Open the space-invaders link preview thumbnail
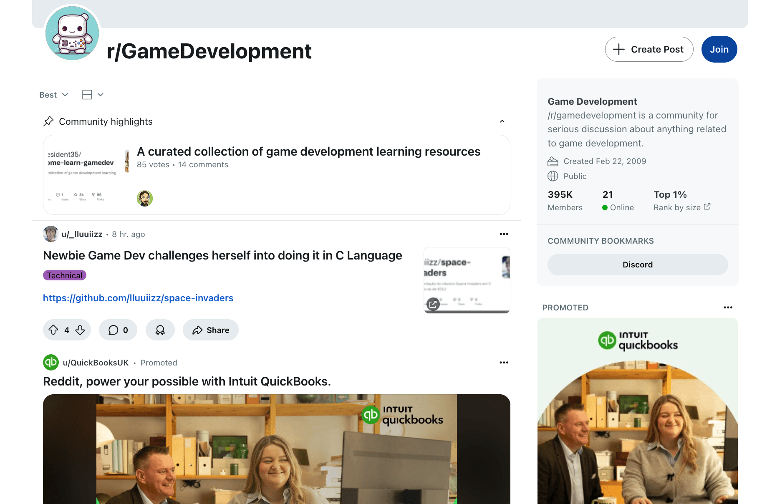This screenshot has width=757, height=504. [467, 280]
